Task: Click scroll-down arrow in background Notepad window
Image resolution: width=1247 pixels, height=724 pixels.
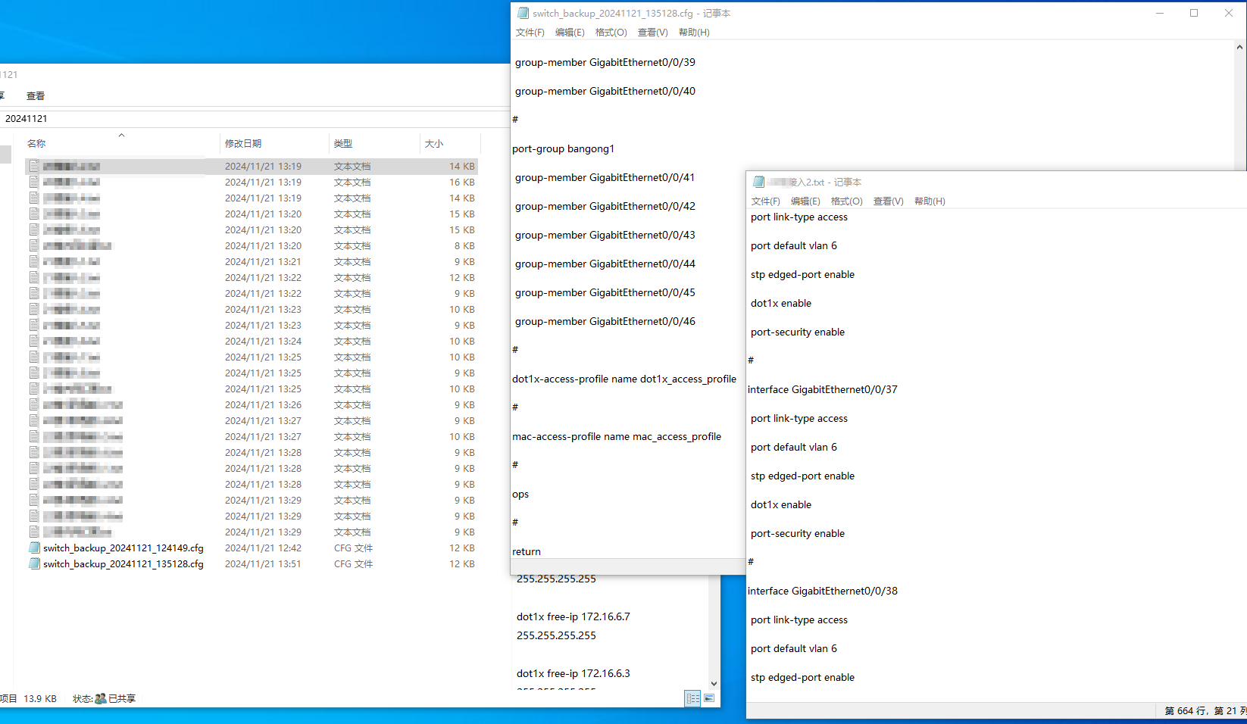Action: pos(714,684)
